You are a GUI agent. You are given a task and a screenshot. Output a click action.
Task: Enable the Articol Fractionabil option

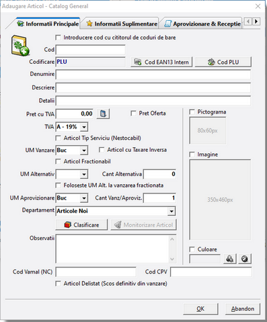[x=58, y=161]
